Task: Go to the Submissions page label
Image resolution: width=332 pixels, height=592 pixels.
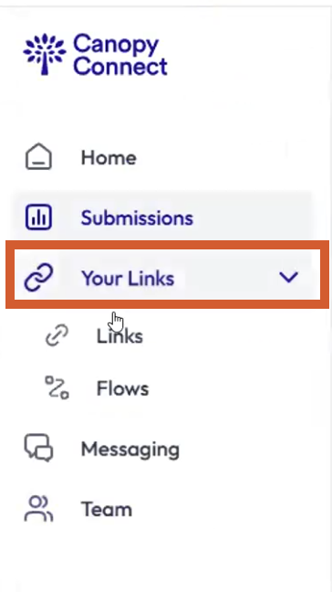Action: pyautogui.click(x=137, y=217)
